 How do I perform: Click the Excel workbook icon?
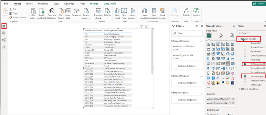coord(42,11)
